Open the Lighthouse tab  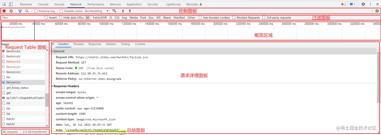pos(173,4)
